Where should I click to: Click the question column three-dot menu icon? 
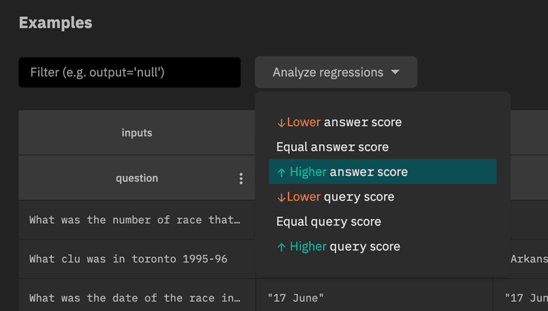click(x=241, y=179)
